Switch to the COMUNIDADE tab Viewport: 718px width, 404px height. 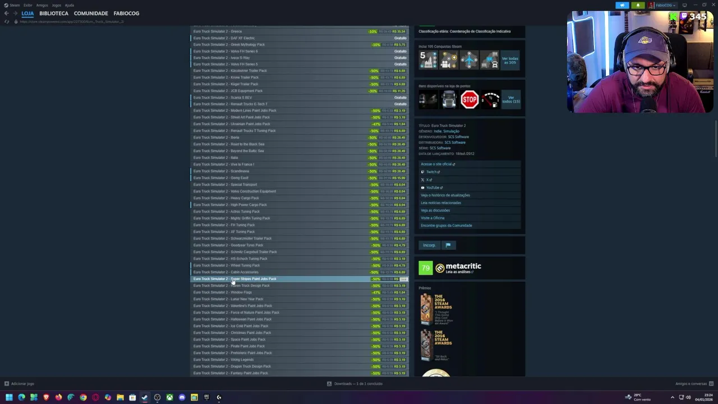click(91, 13)
